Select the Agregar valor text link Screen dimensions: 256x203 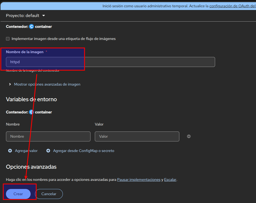click(26, 151)
